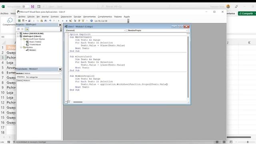Undo the last edit in VBA toolbar

[50, 21]
